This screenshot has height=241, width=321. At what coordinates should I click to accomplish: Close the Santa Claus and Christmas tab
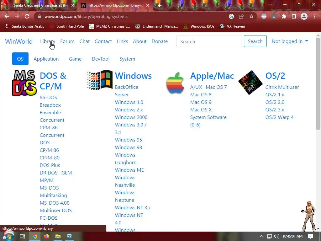(73, 6)
